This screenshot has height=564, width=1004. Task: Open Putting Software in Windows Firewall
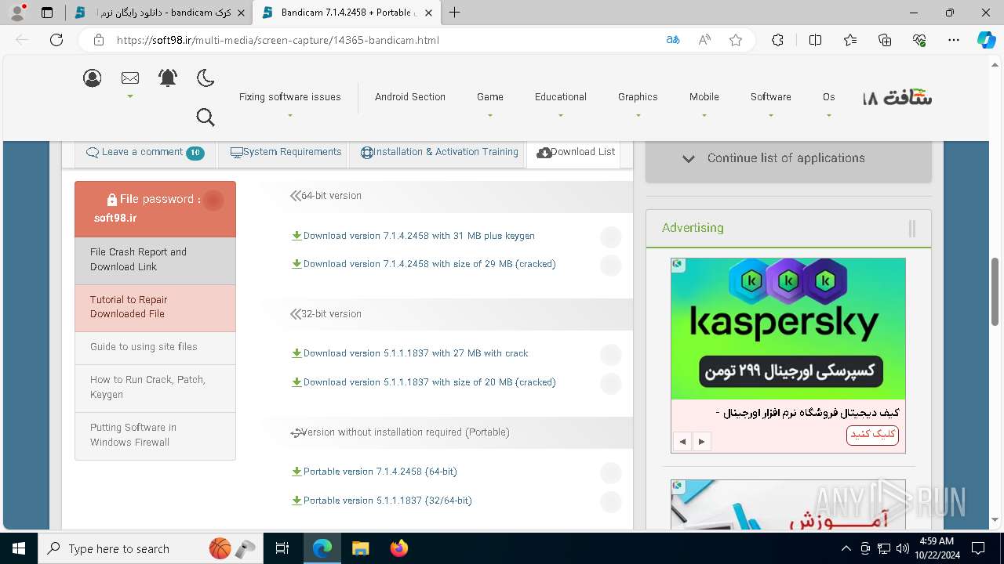pyautogui.click(x=155, y=436)
